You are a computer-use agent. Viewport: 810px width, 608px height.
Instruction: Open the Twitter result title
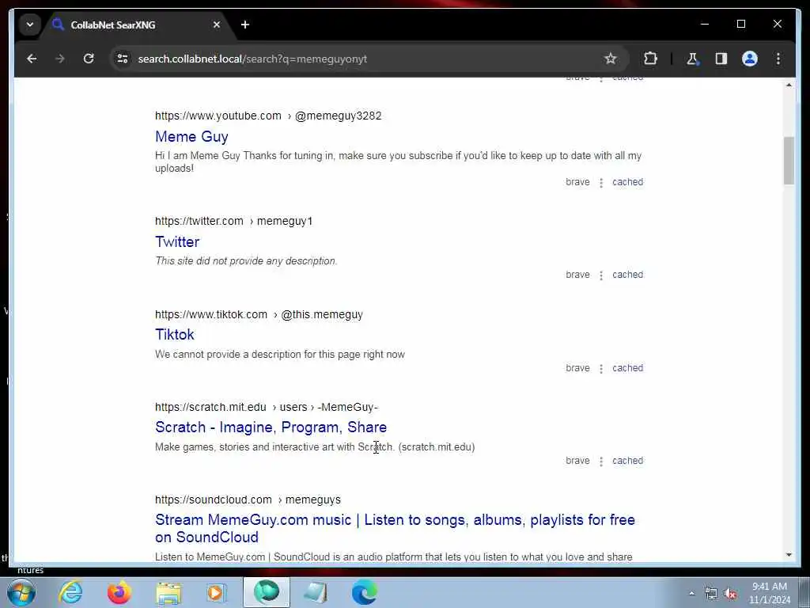(177, 242)
